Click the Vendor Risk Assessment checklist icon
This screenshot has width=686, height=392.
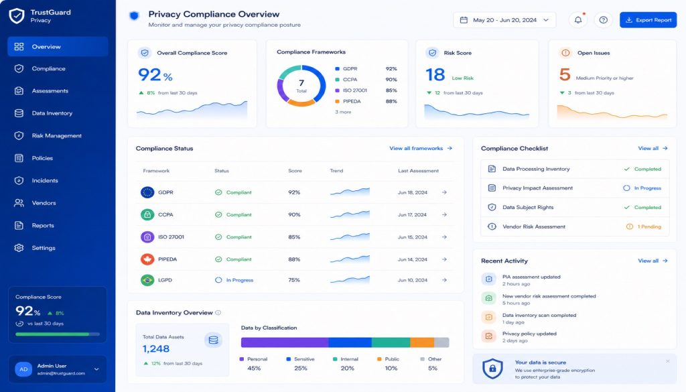[492, 226]
